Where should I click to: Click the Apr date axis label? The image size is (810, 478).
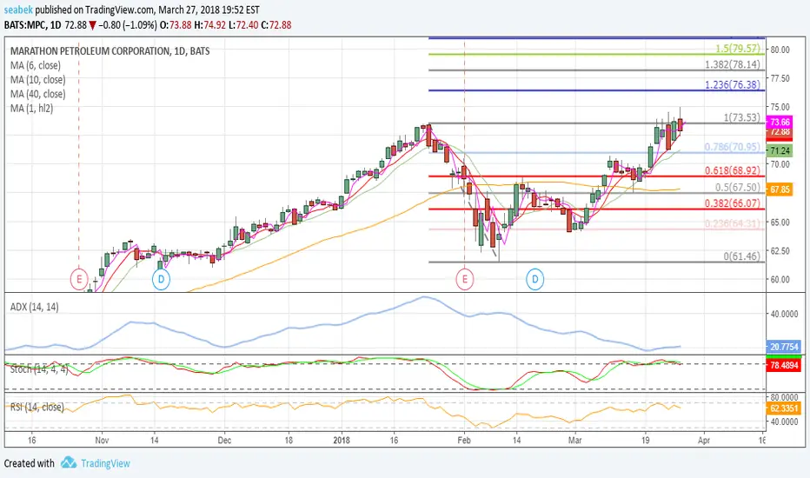click(x=704, y=441)
